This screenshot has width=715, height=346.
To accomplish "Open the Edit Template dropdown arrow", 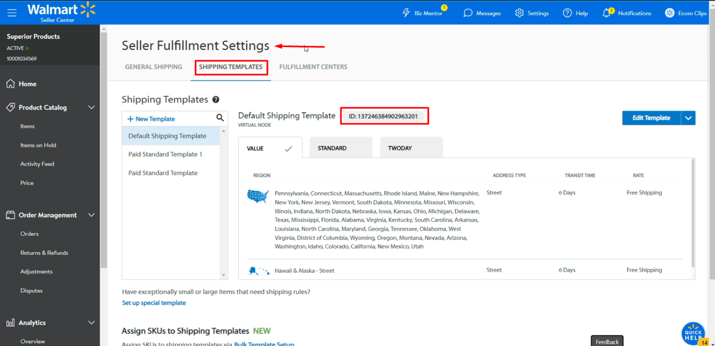I will 688,118.
